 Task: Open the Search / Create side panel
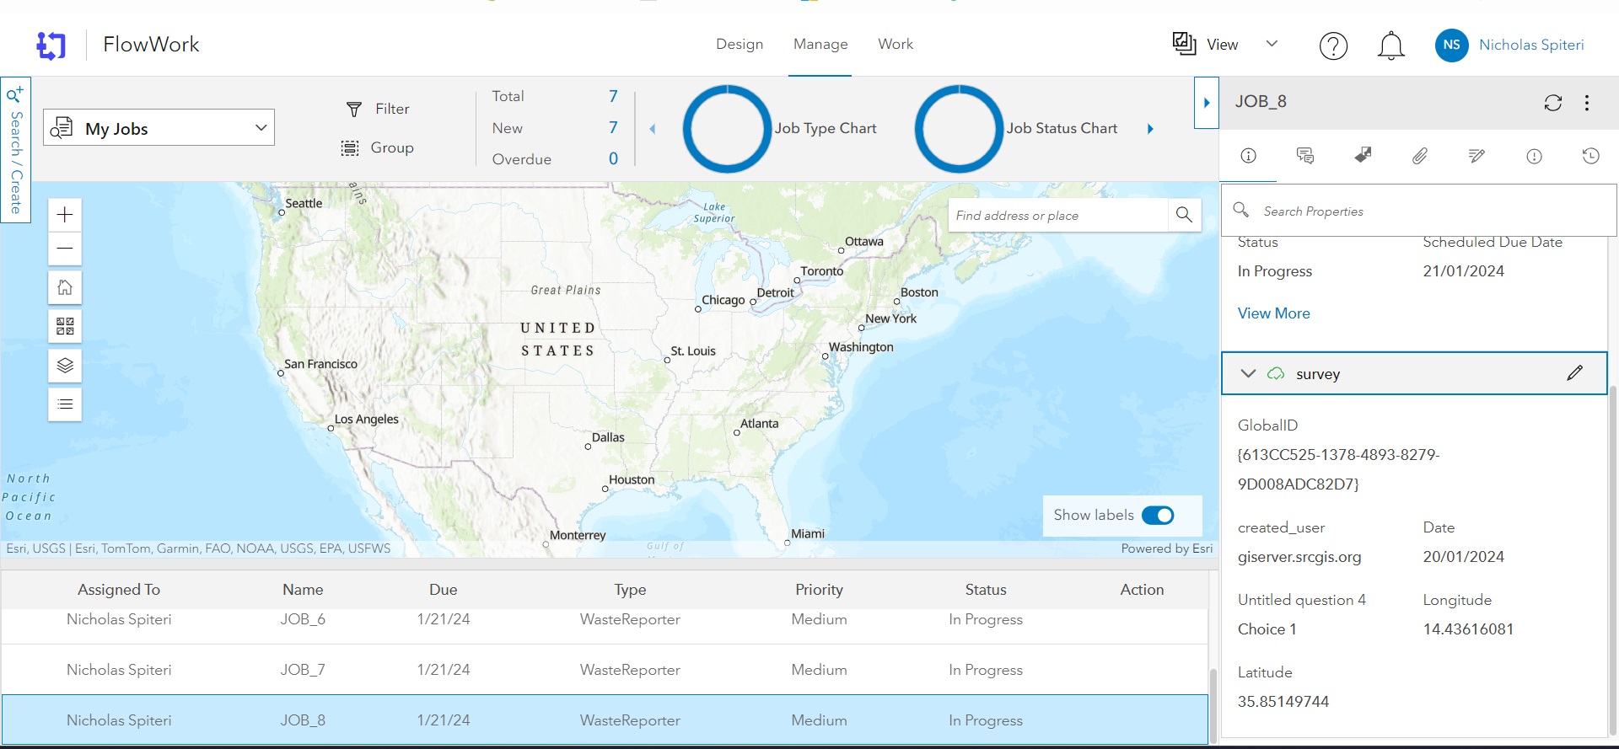[15, 150]
